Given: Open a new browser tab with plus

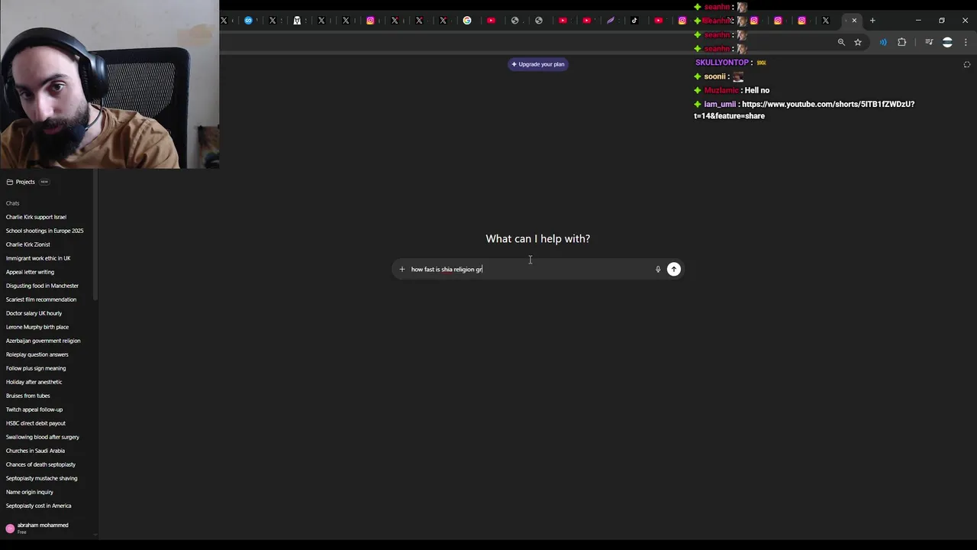Looking at the screenshot, I should [x=872, y=21].
